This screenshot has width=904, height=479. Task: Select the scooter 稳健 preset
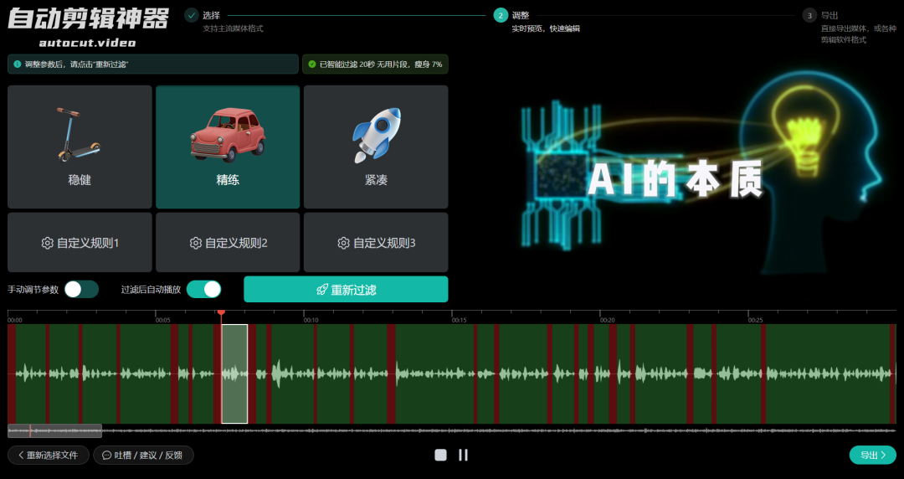point(80,147)
